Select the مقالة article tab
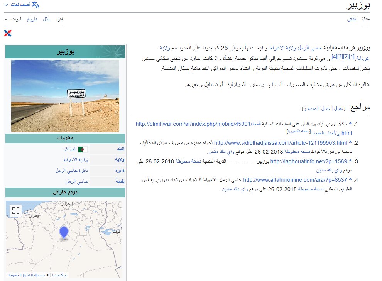Screen dimensions: 382x281 [365, 19]
